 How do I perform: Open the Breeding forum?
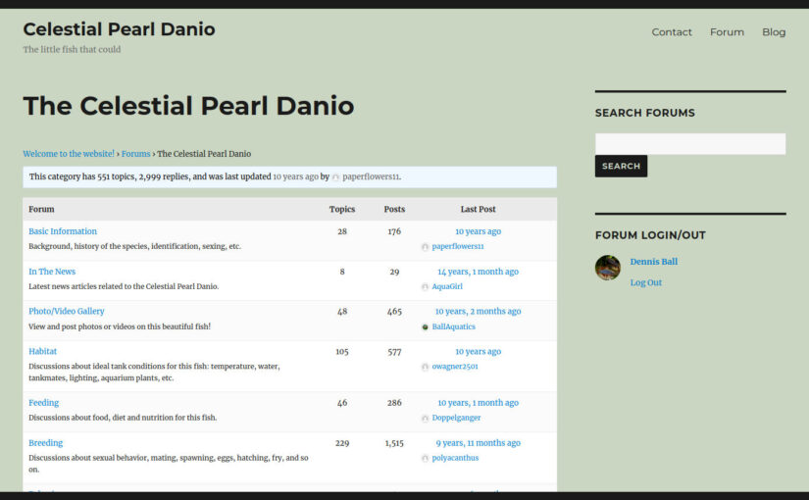(x=45, y=443)
